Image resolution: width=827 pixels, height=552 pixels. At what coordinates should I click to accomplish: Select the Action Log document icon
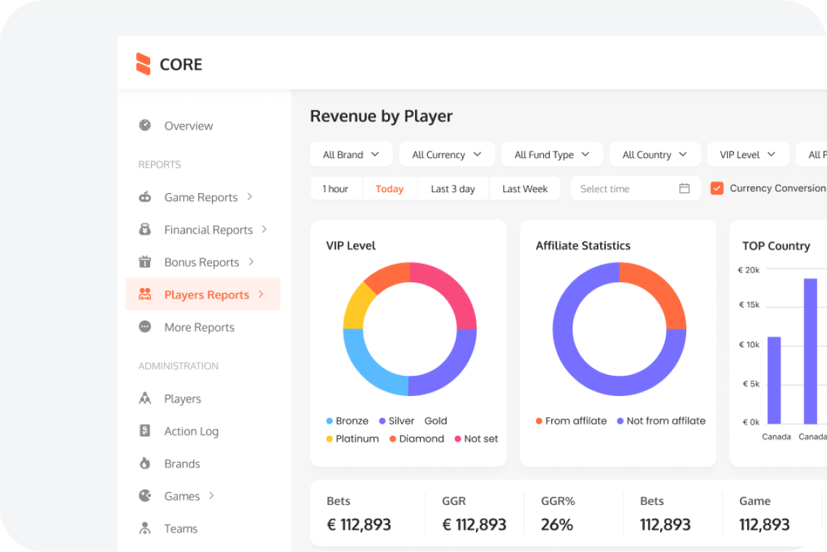click(144, 431)
